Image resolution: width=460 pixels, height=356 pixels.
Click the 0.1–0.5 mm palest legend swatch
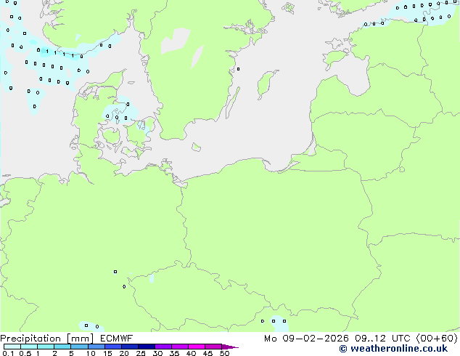point(12,347)
